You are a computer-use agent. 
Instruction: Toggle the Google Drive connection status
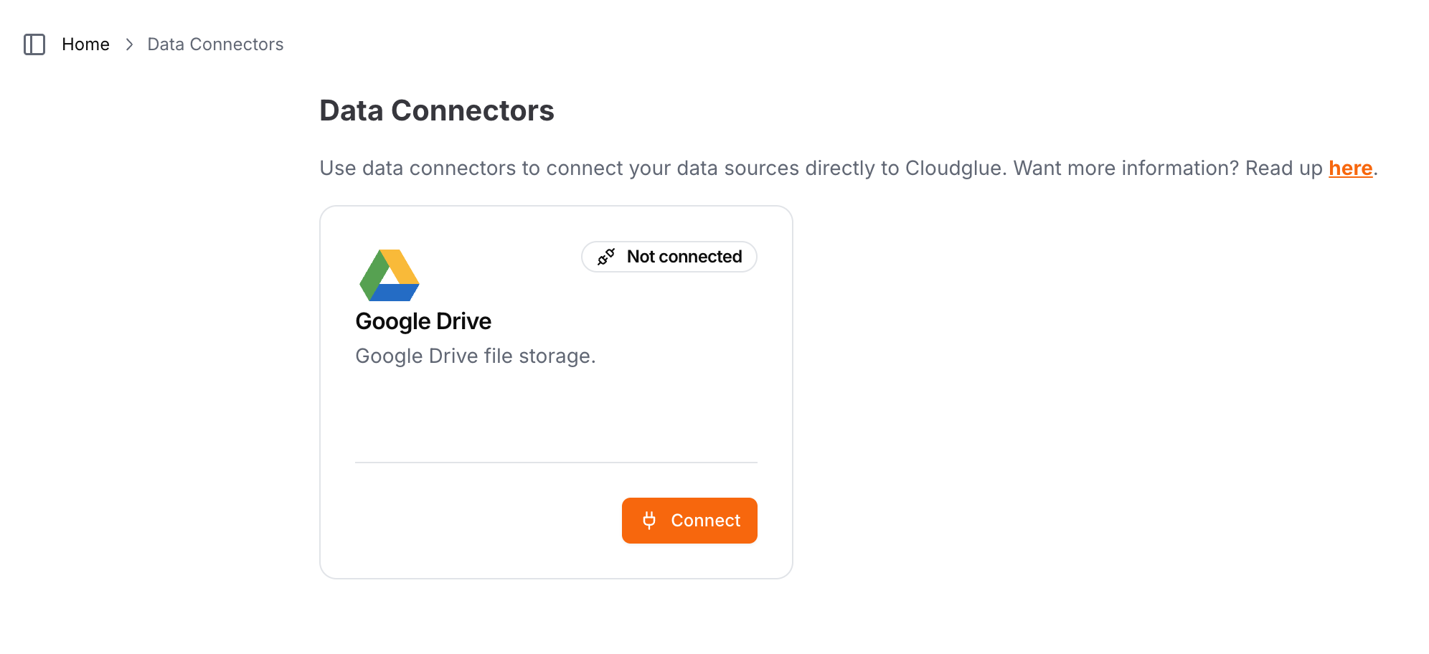coord(669,257)
